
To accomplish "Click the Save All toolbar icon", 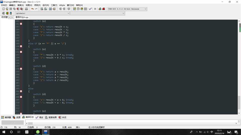I will click(14, 9).
